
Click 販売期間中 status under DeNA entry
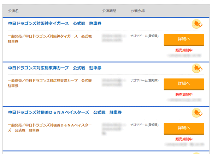[184, 139]
